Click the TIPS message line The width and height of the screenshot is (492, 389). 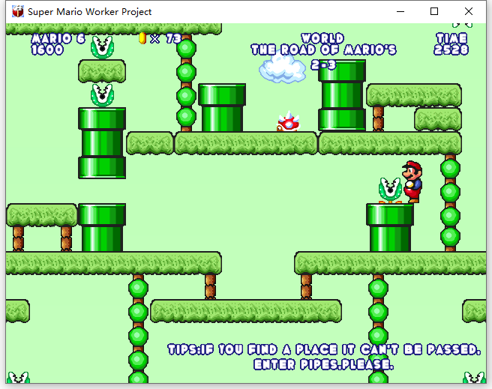(324, 349)
